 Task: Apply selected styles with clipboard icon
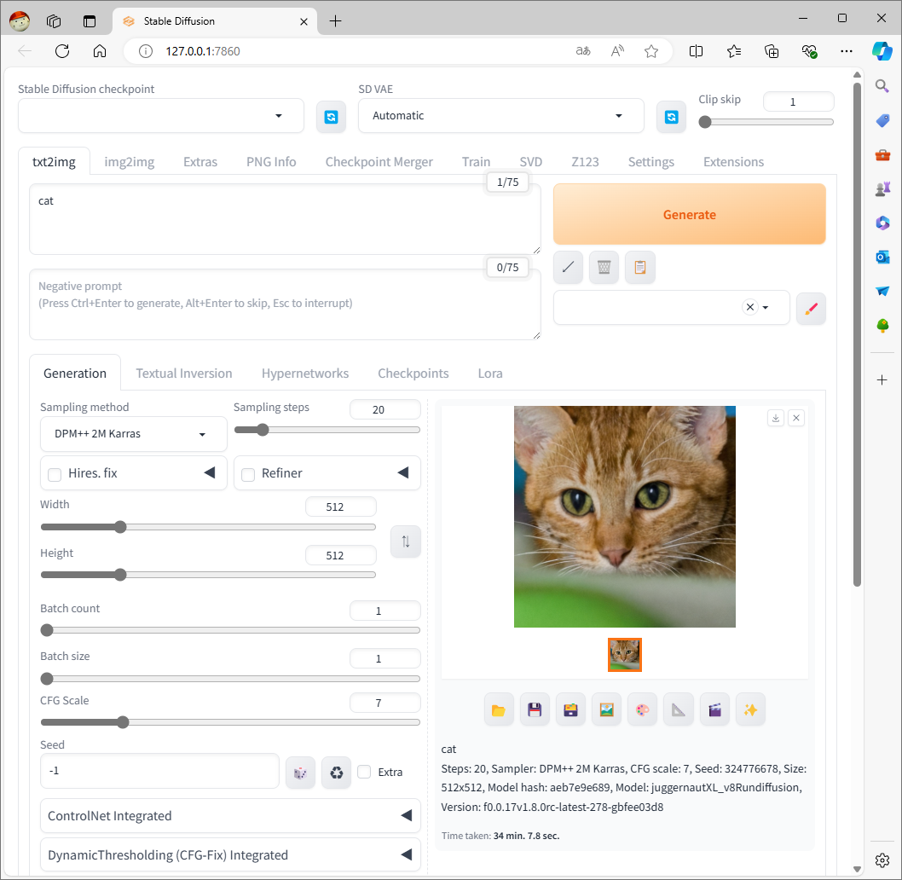(639, 267)
